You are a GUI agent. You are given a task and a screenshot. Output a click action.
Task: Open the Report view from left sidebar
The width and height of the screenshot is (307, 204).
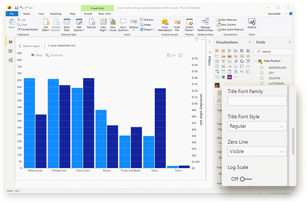tap(10, 42)
